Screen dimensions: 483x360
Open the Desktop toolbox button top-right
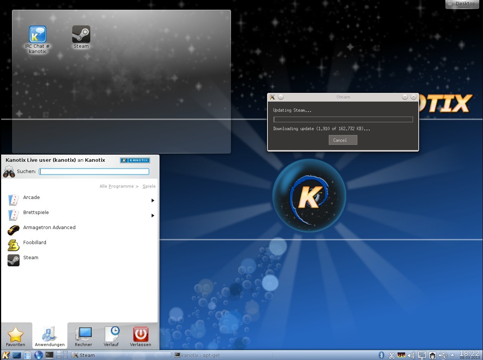(x=462, y=4)
